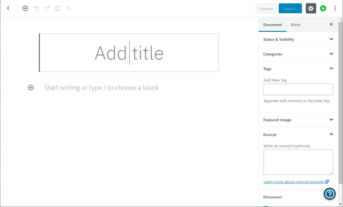Click the Add New Tag input field
343x207 pixels.
[298, 89]
